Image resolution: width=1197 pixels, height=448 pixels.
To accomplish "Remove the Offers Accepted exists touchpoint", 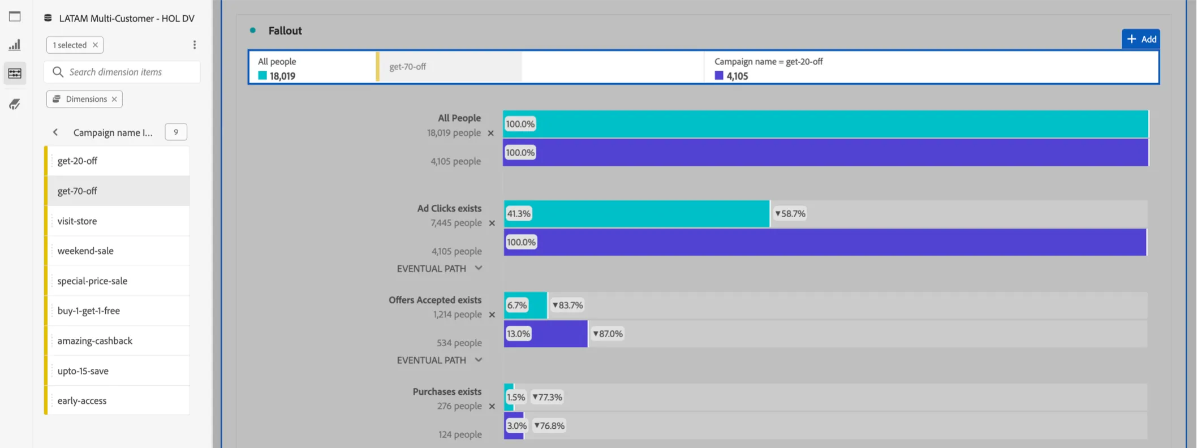I will point(492,315).
